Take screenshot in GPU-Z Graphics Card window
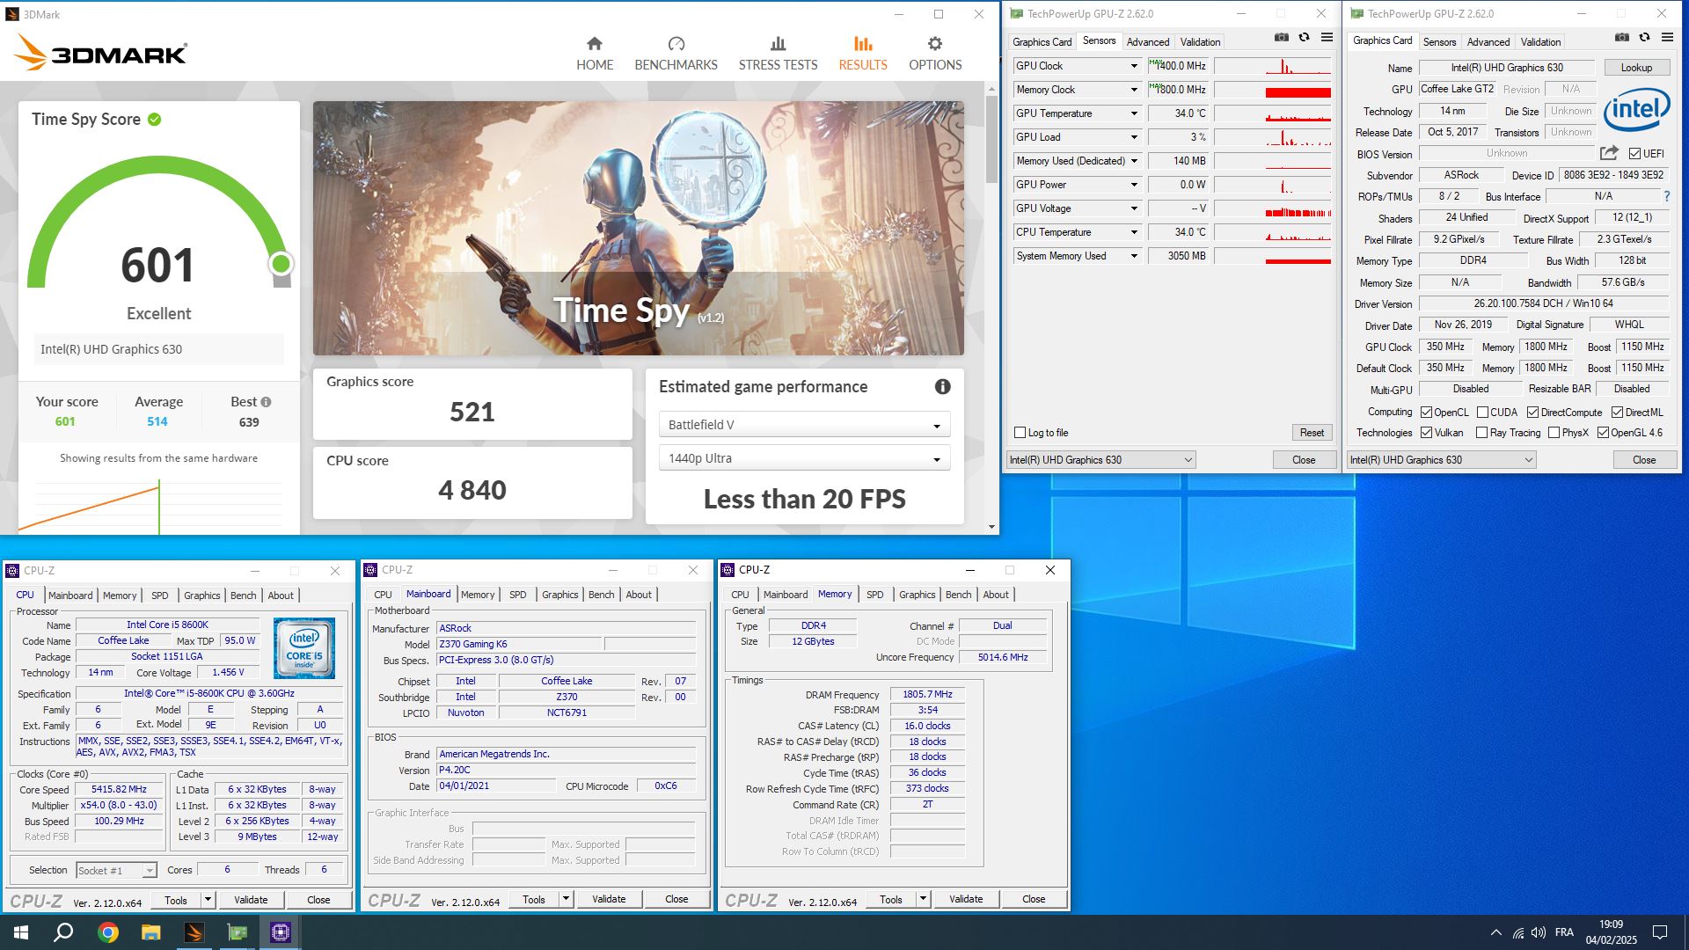This screenshot has width=1689, height=950. click(1622, 37)
